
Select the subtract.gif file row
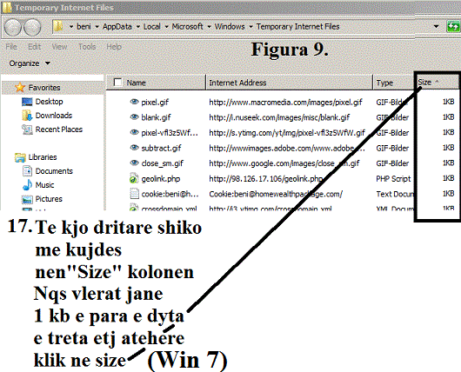click(x=282, y=148)
